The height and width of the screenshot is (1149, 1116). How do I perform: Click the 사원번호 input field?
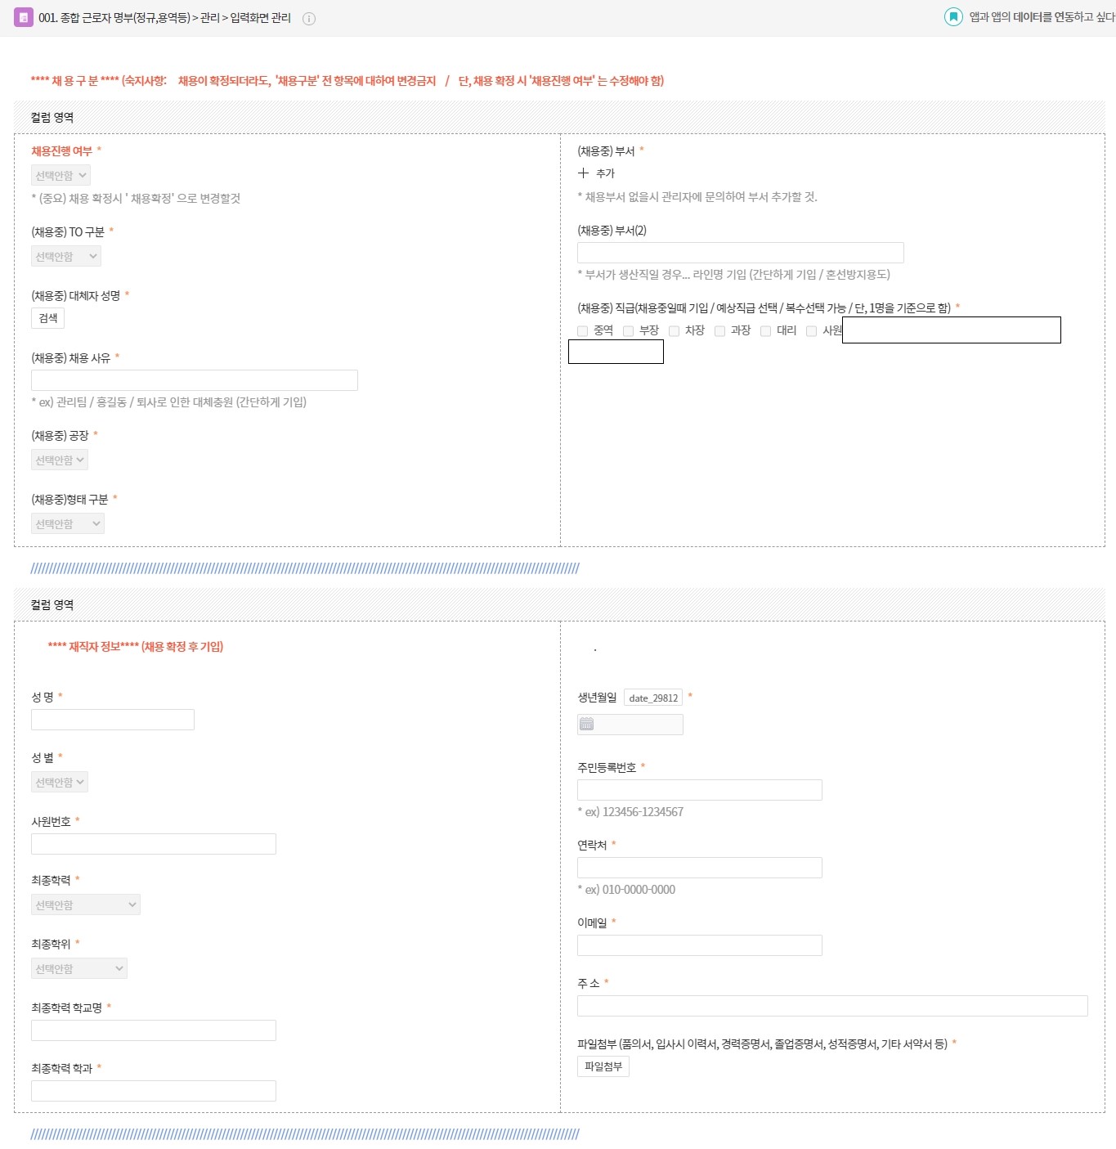[154, 844]
